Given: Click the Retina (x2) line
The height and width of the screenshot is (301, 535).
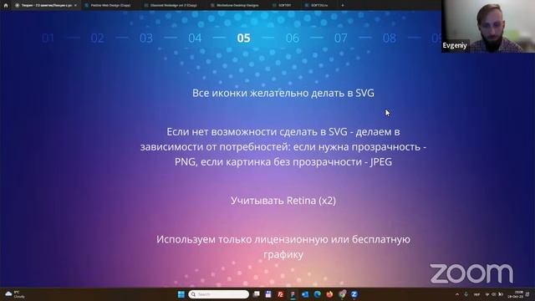Looking at the screenshot, I should coord(283,201).
